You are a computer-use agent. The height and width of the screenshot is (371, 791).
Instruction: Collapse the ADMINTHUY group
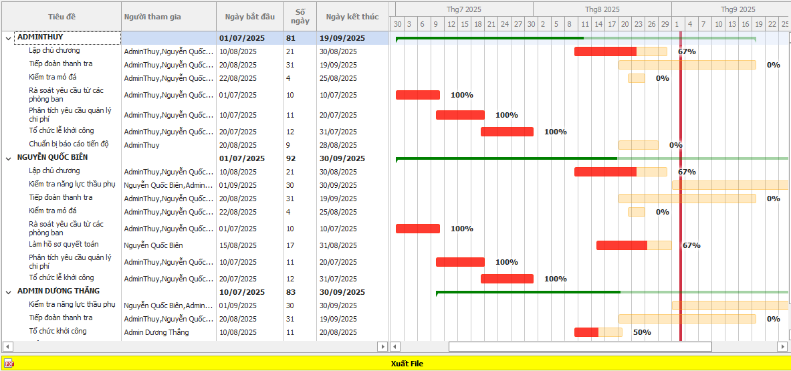click(x=8, y=38)
